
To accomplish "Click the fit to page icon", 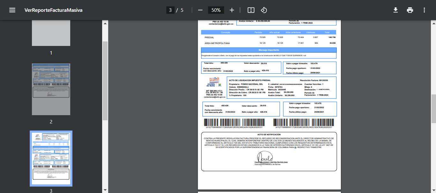I will (251, 10).
